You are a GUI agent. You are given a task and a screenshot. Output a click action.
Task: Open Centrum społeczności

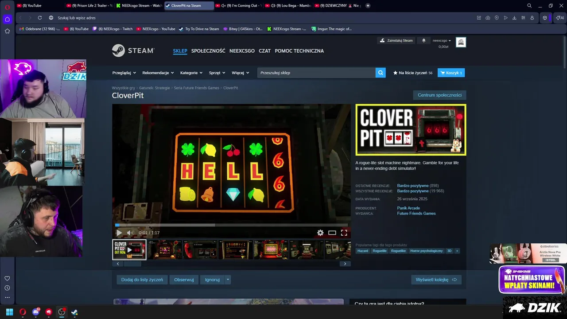439,95
